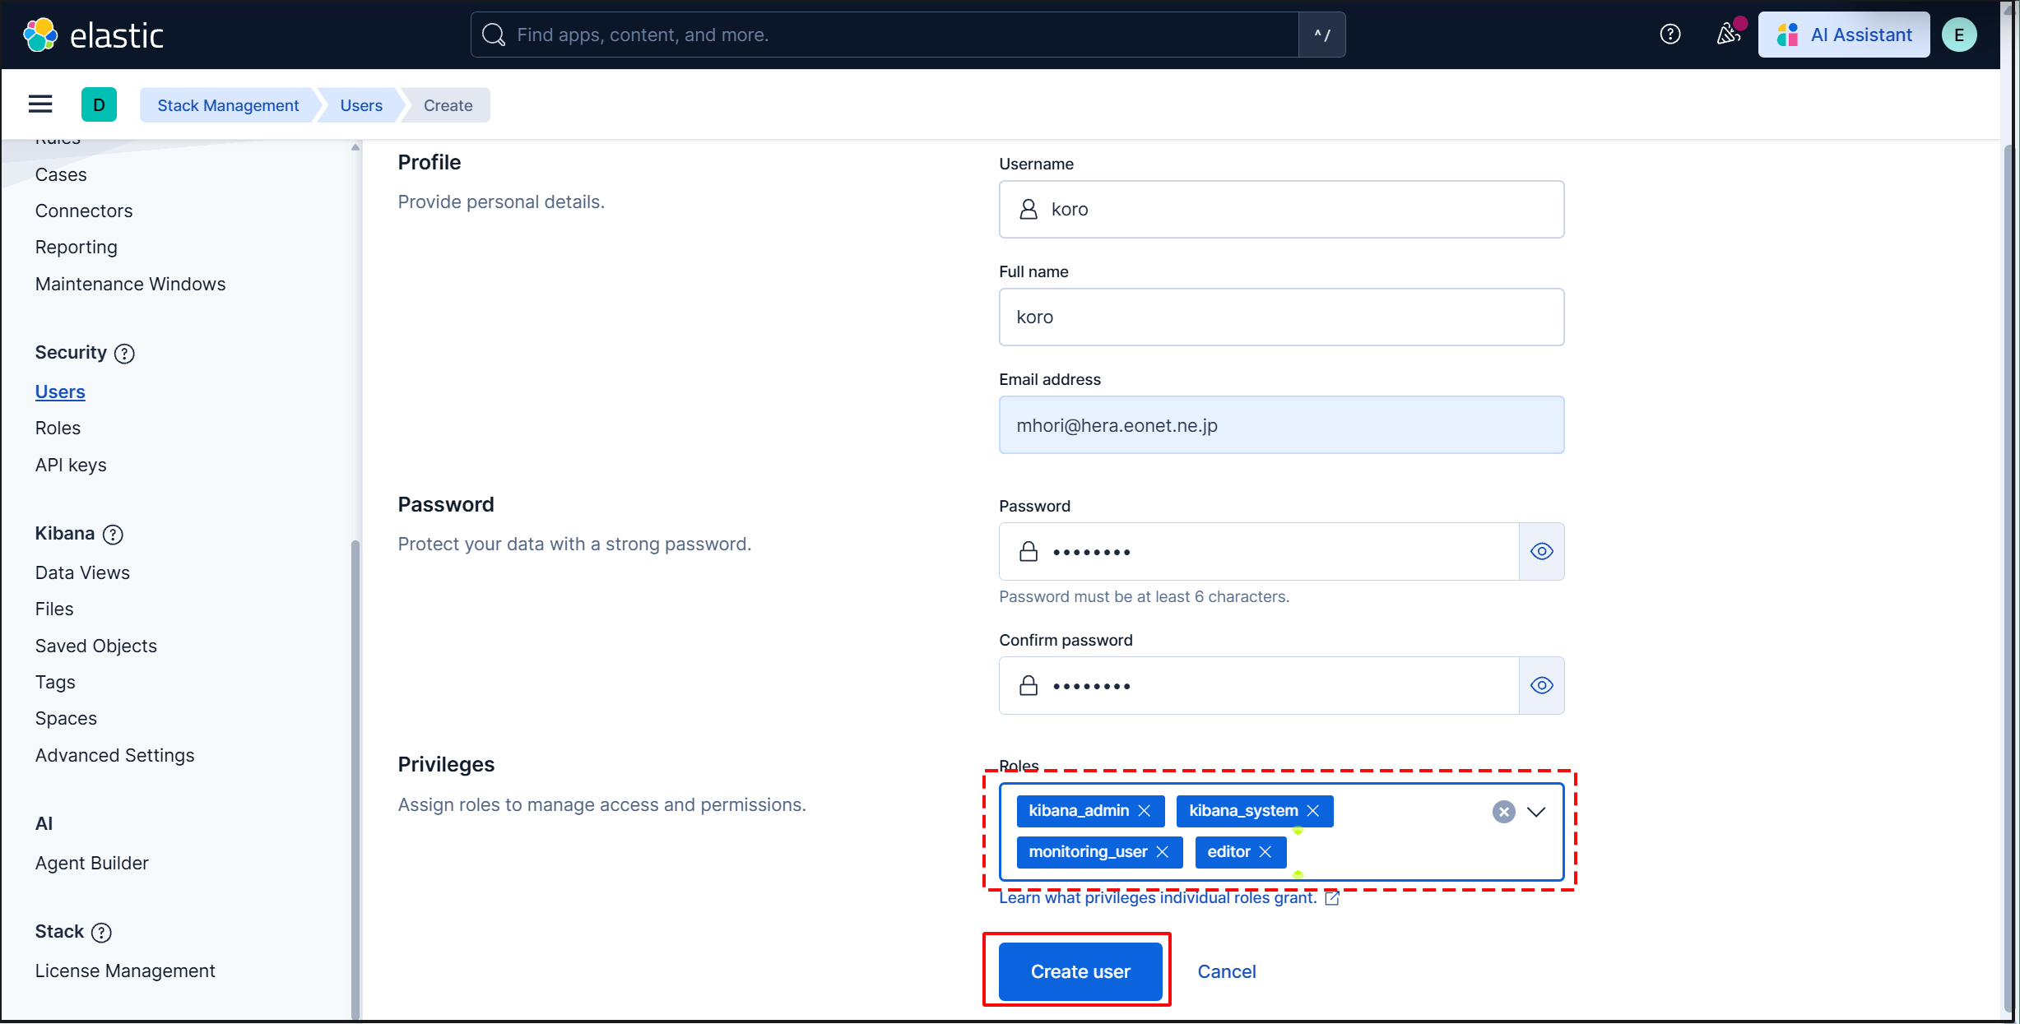
Task: Click the Create user button
Action: [1080, 971]
